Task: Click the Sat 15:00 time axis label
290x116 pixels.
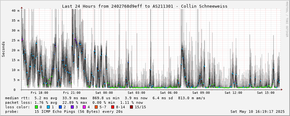Action: (266, 92)
